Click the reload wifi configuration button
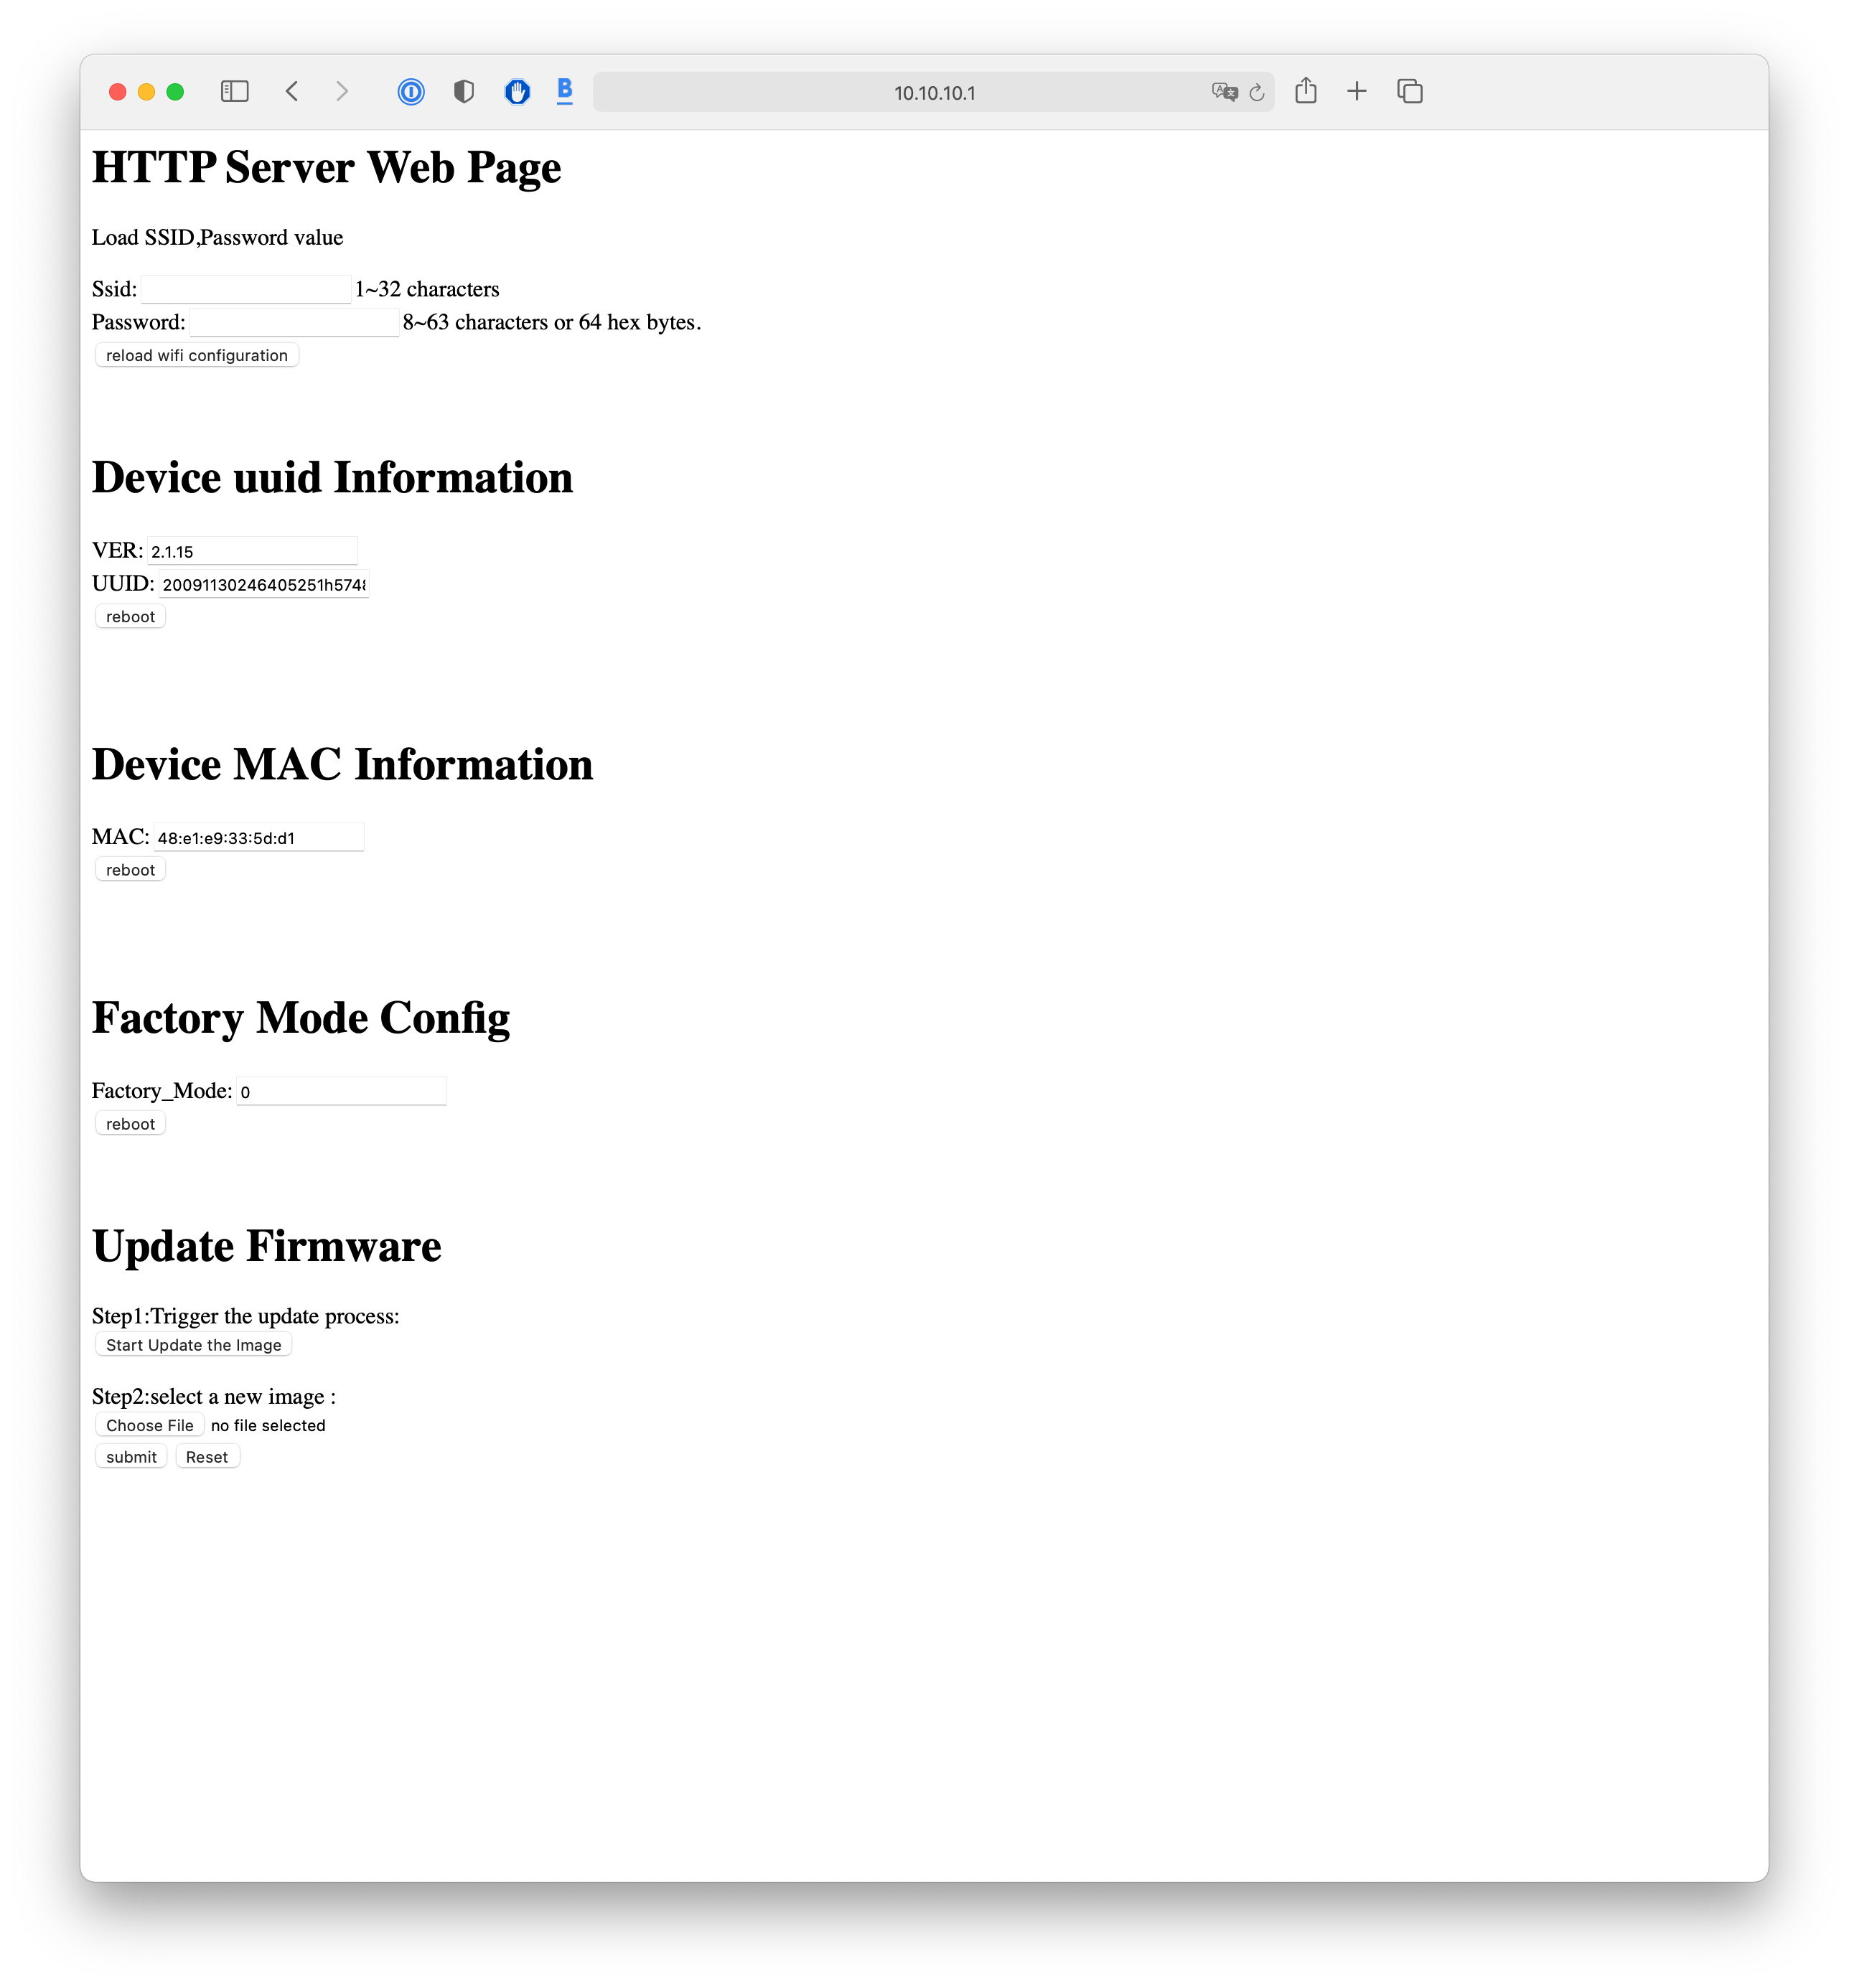 pos(197,355)
